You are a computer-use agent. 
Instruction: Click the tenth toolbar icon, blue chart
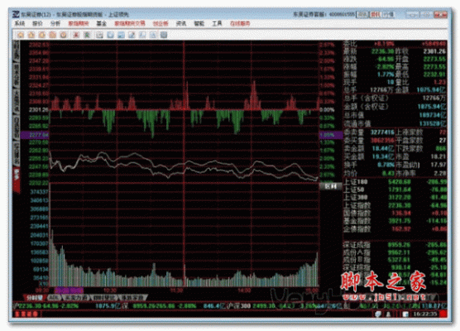coord(121,35)
